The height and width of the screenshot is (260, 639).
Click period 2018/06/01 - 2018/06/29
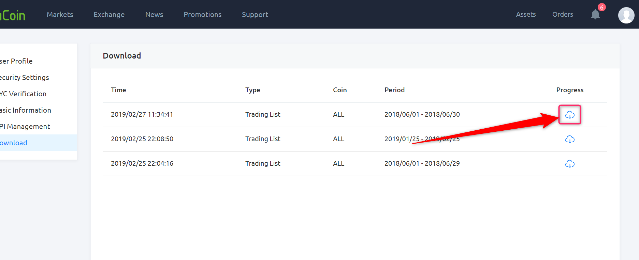[x=422, y=163]
